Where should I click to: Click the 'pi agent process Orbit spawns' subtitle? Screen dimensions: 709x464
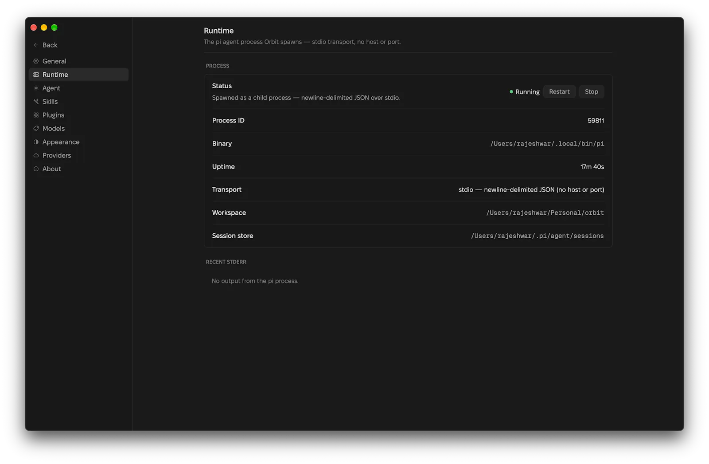(302, 42)
